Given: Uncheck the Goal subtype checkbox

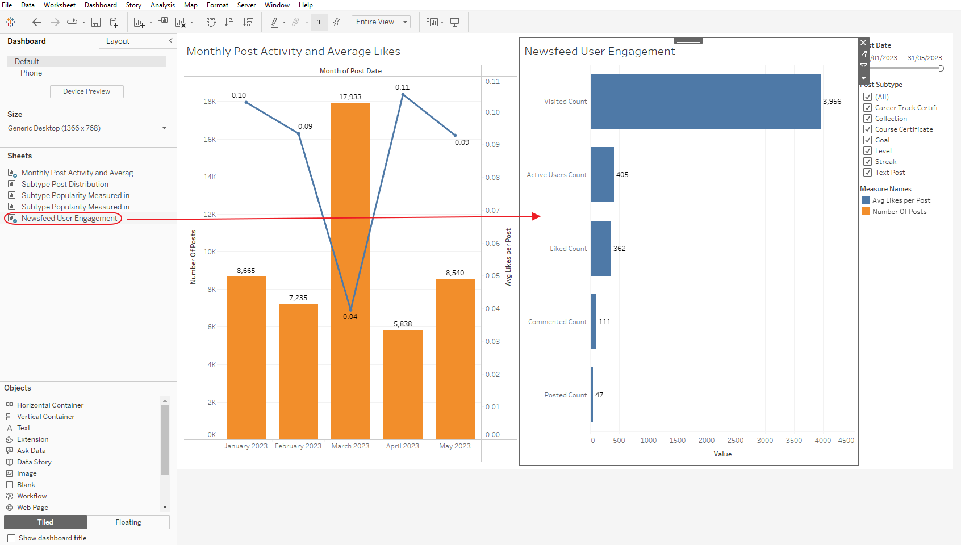Looking at the screenshot, I should [867, 140].
